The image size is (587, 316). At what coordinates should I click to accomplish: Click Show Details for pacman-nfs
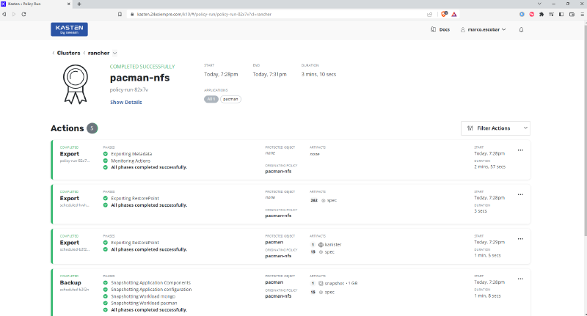pos(125,102)
